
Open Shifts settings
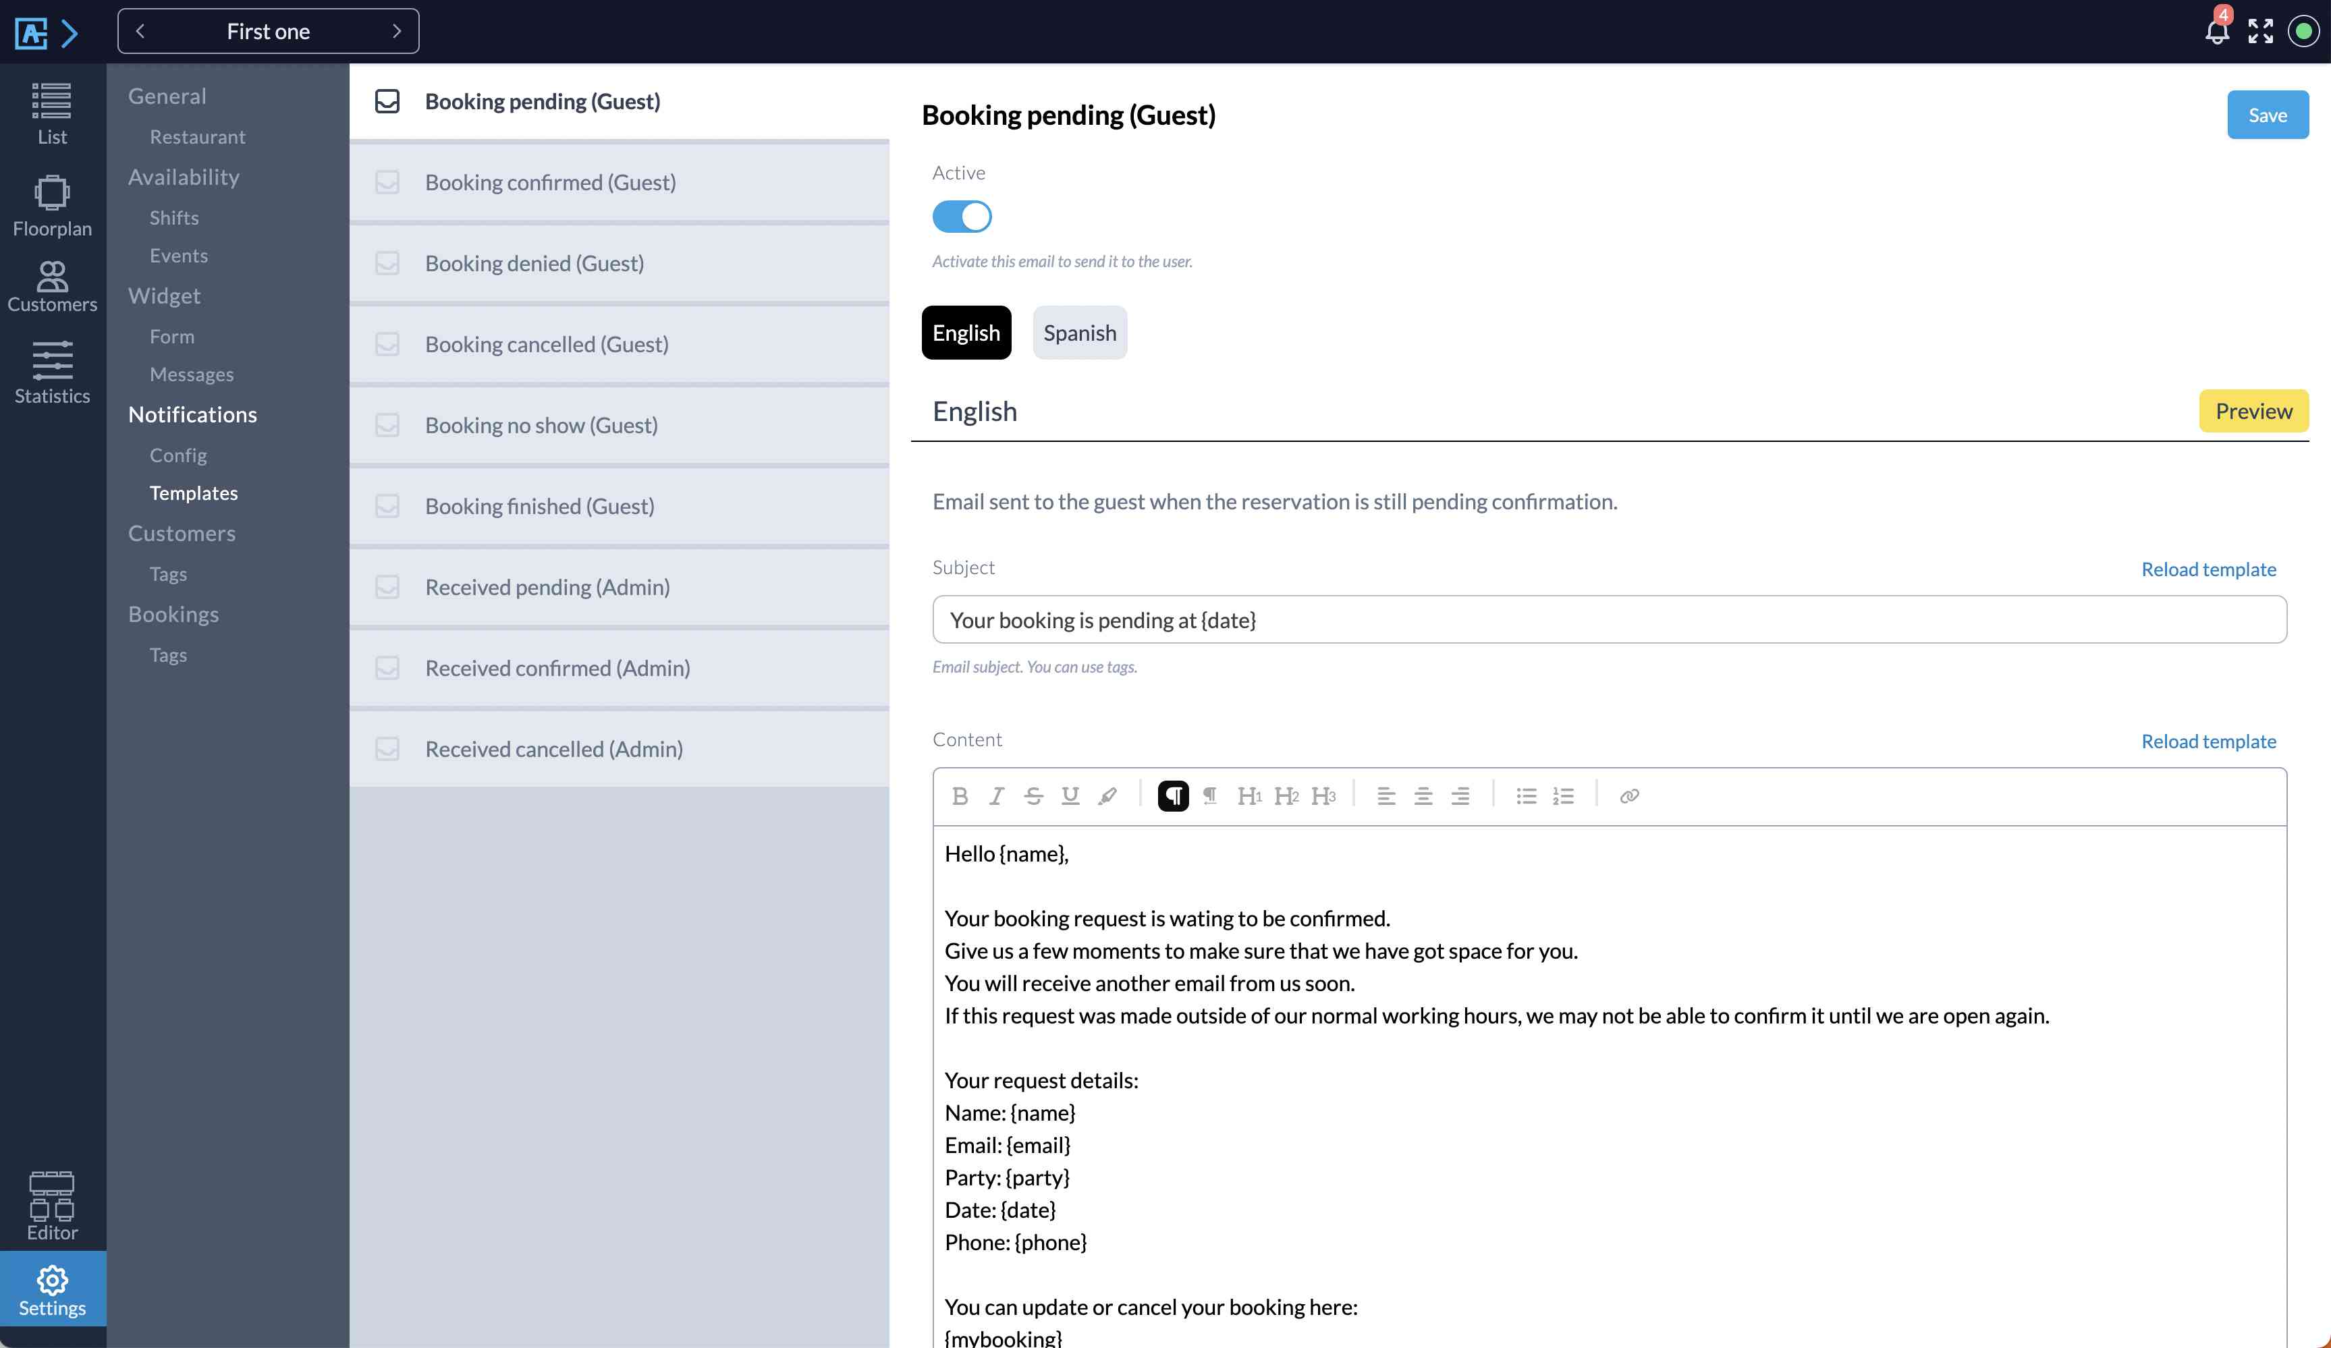(x=174, y=217)
